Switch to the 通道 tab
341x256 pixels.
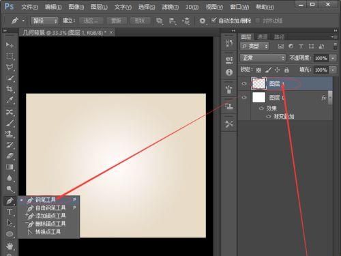click(262, 37)
